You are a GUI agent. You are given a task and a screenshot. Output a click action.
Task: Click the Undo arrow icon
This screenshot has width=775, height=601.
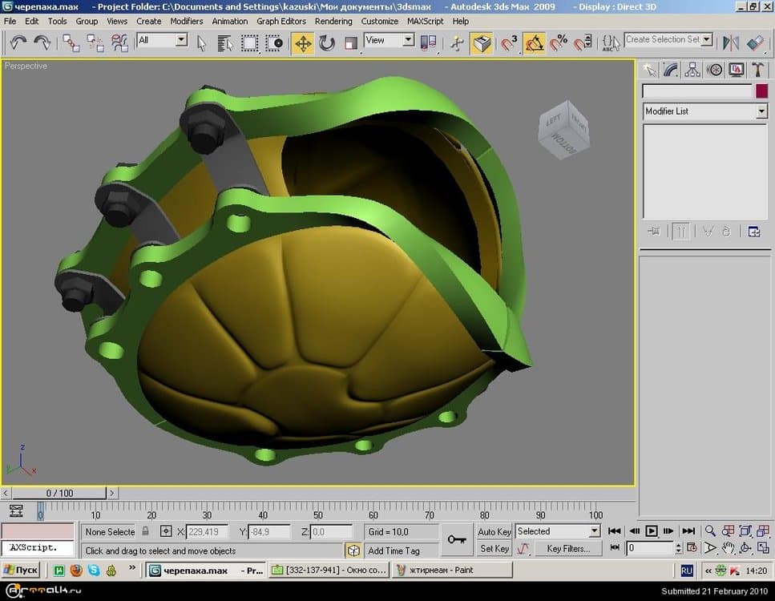tap(18, 42)
